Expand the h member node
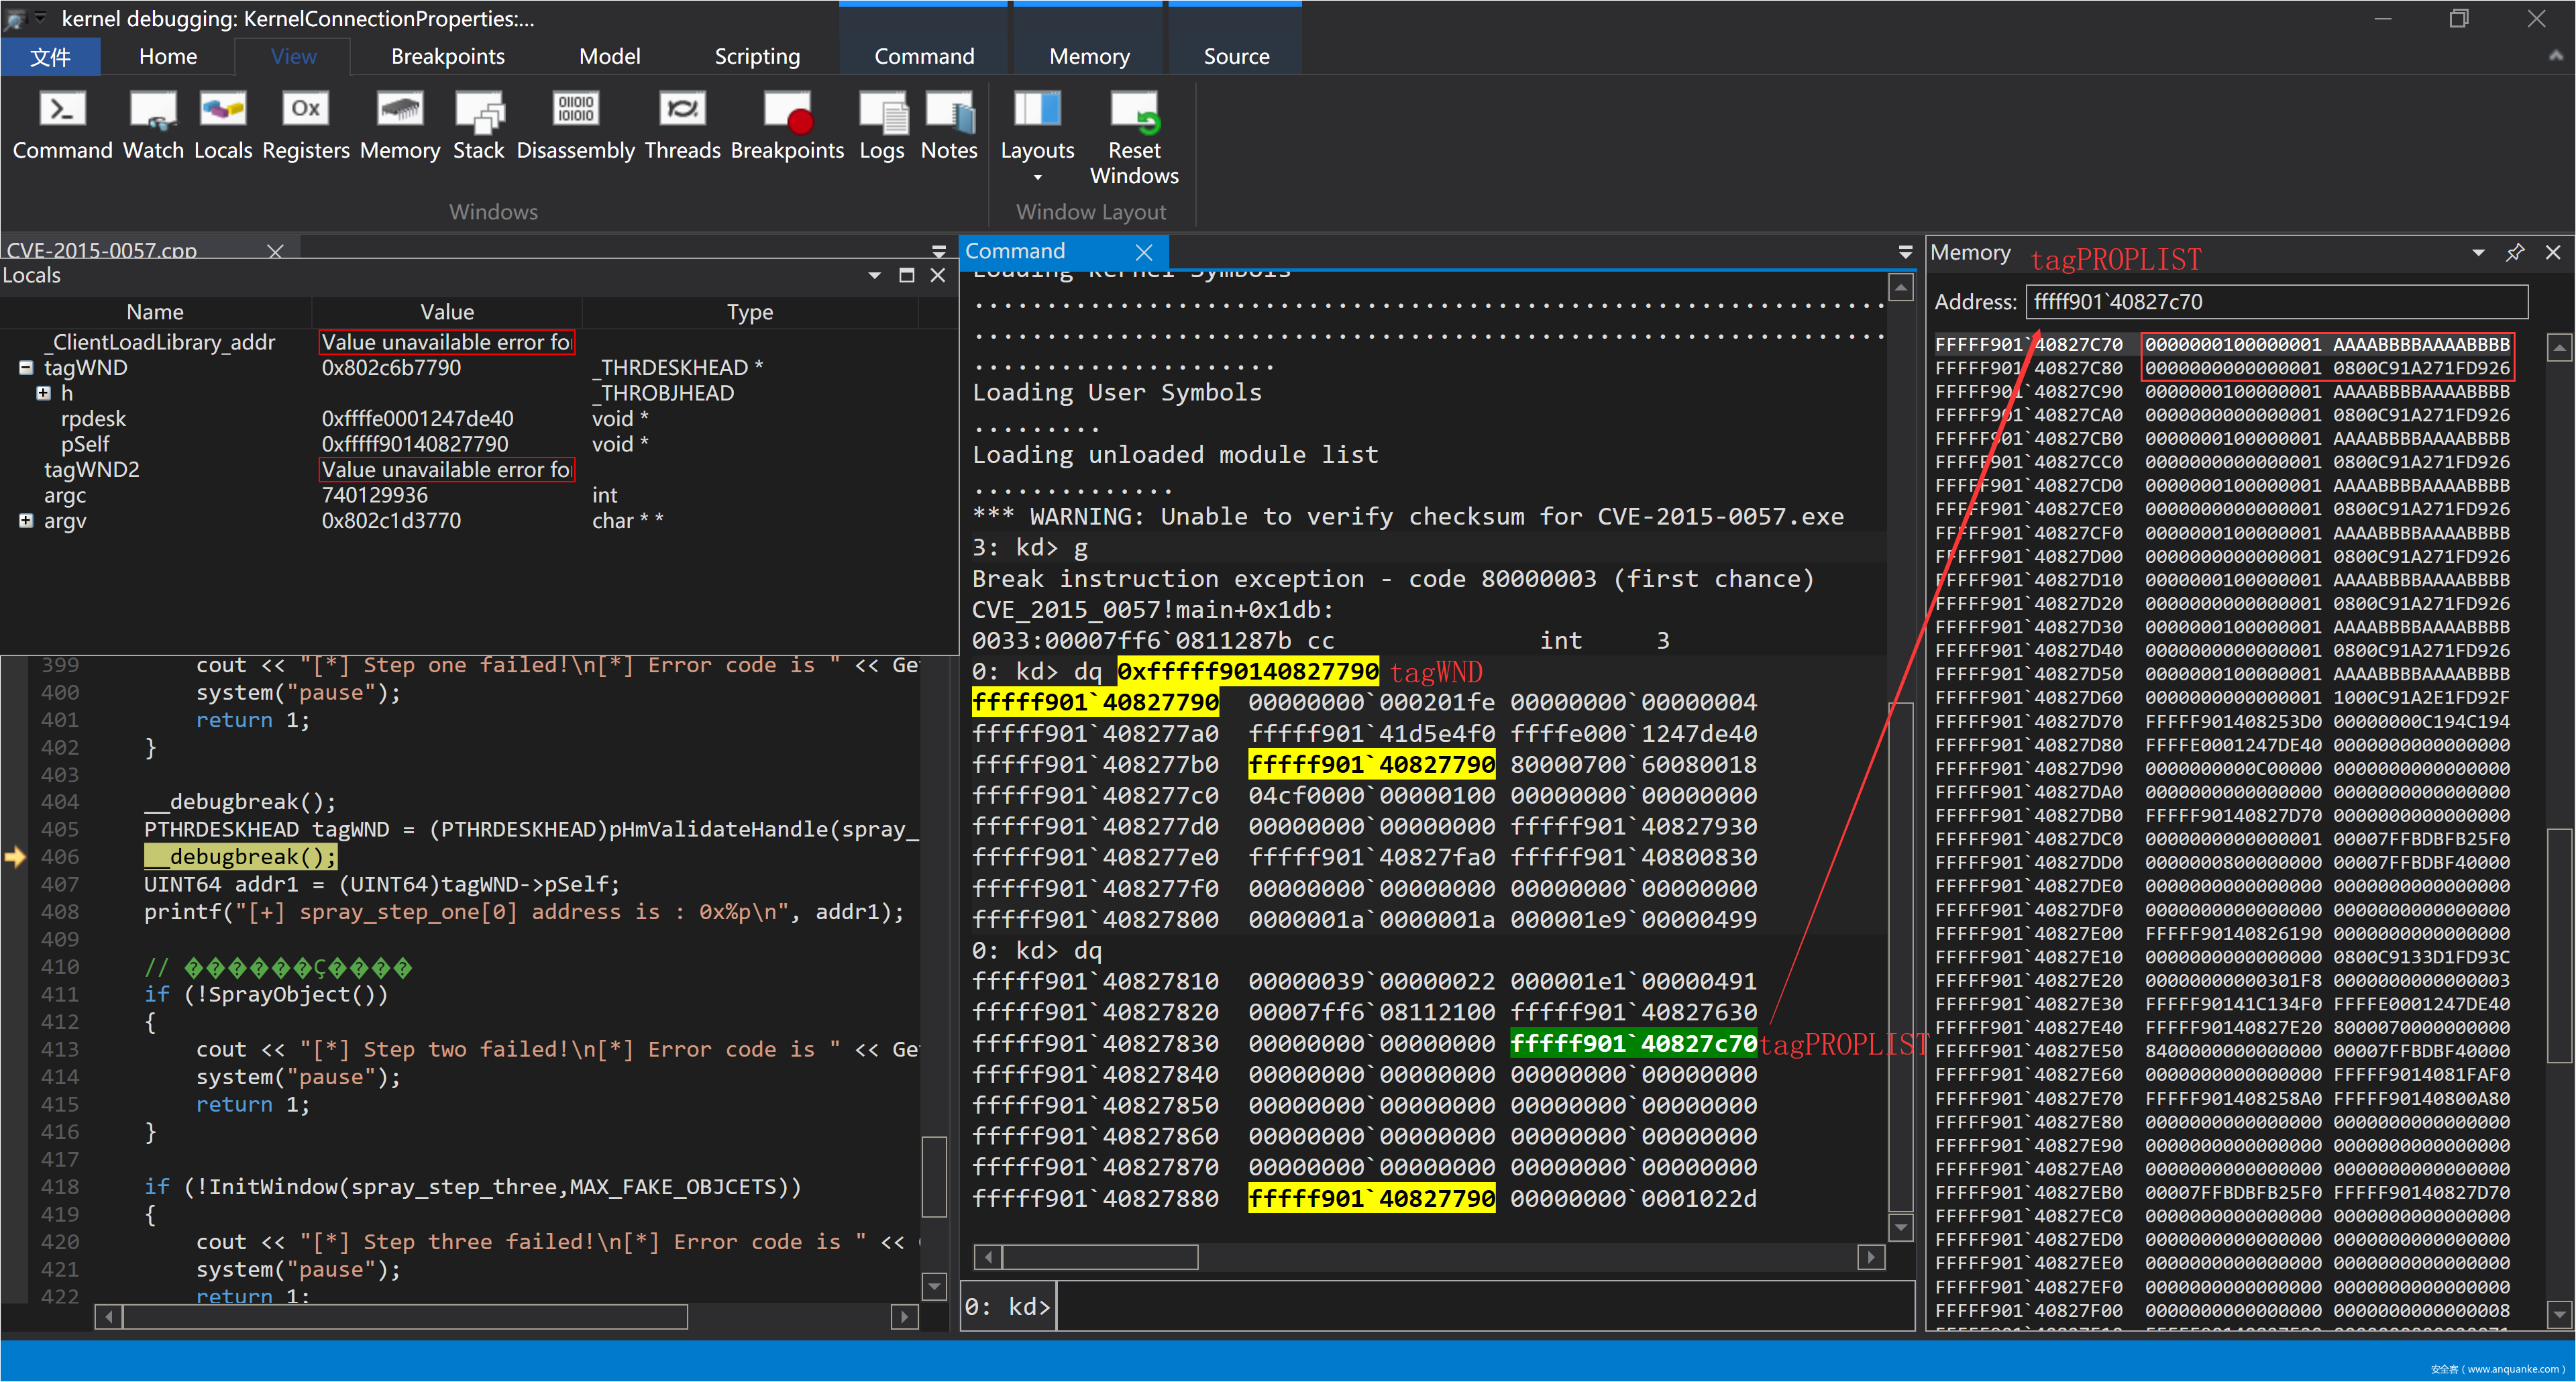 pyautogui.click(x=43, y=393)
